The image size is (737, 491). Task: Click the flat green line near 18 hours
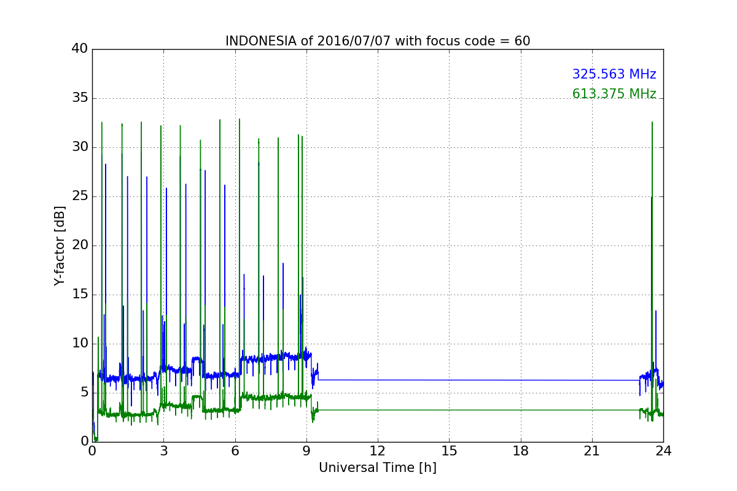coord(521,409)
